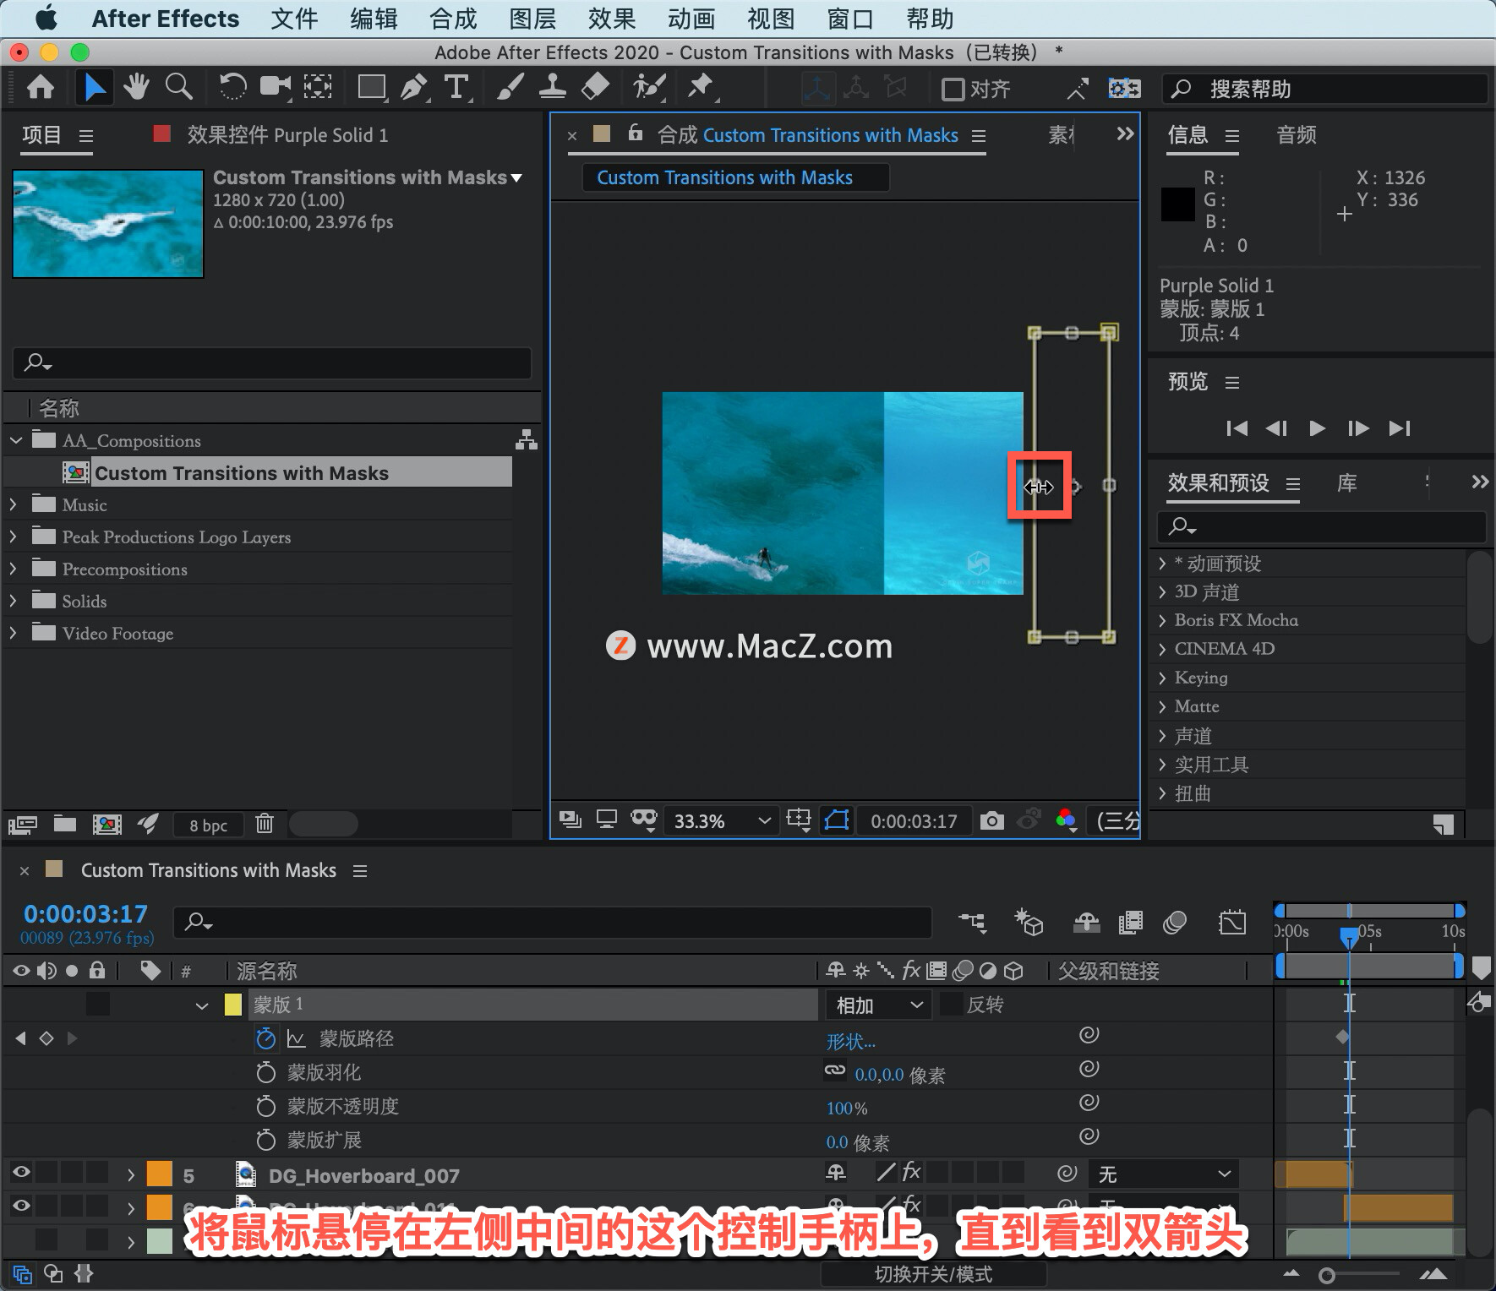Viewport: 1496px width, 1291px height.
Task: Jump to first frame in preview
Action: [1237, 428]
